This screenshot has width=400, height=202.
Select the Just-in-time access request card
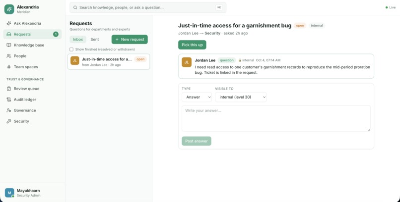(109, 61)
